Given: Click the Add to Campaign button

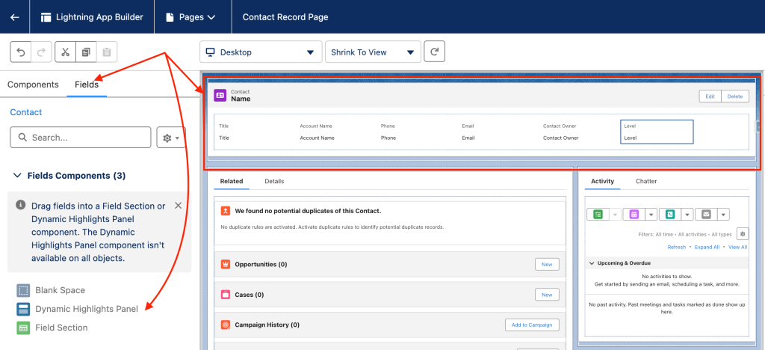Looking at the screenshot, I should pos(532,325).
